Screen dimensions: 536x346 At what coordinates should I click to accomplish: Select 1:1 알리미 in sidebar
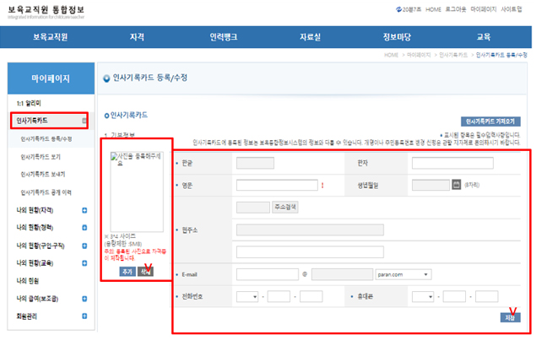point(29,103)
